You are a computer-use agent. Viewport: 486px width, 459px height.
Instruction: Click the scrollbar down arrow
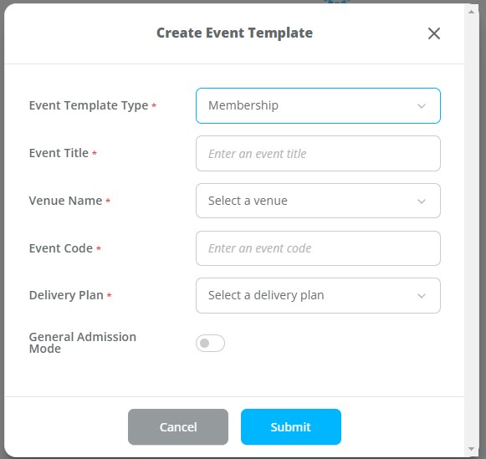(x=472, y=448)
